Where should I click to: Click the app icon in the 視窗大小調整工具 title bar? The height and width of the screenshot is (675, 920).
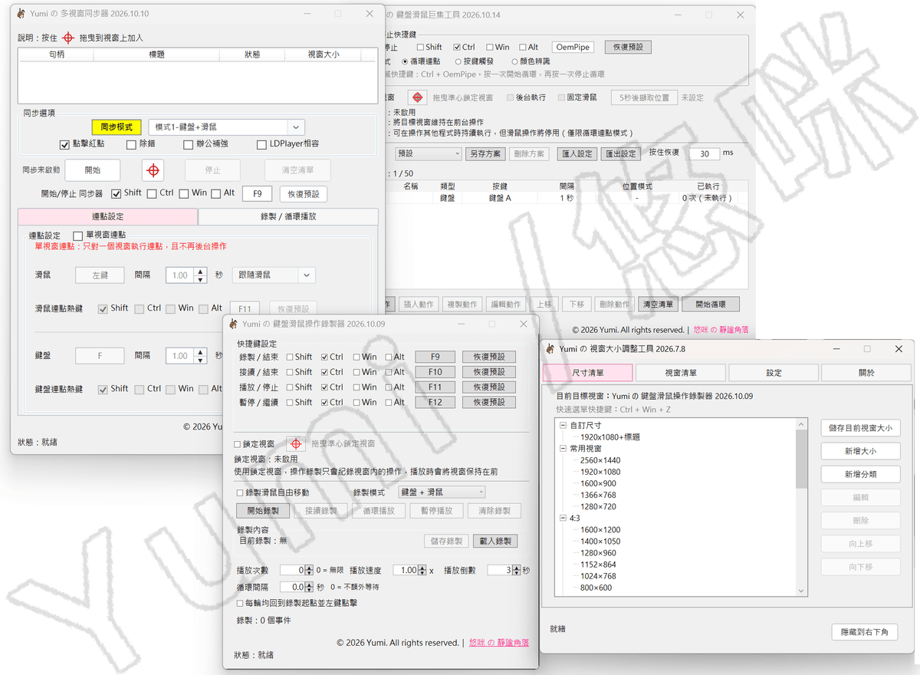point(550,349)
